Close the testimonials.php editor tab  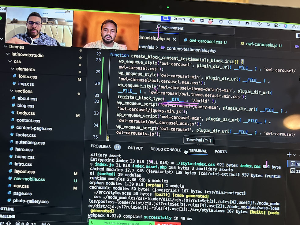(x=174, y=39)
